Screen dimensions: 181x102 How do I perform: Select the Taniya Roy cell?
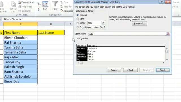21,62
